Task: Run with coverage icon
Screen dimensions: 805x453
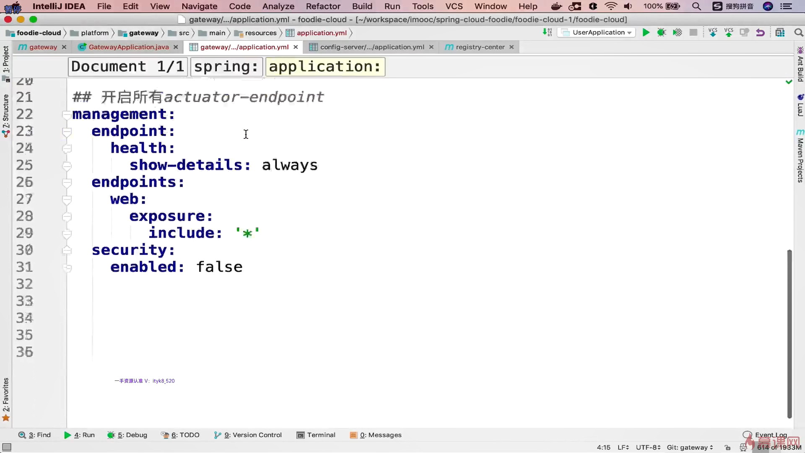Action: [x=678, y=32]
